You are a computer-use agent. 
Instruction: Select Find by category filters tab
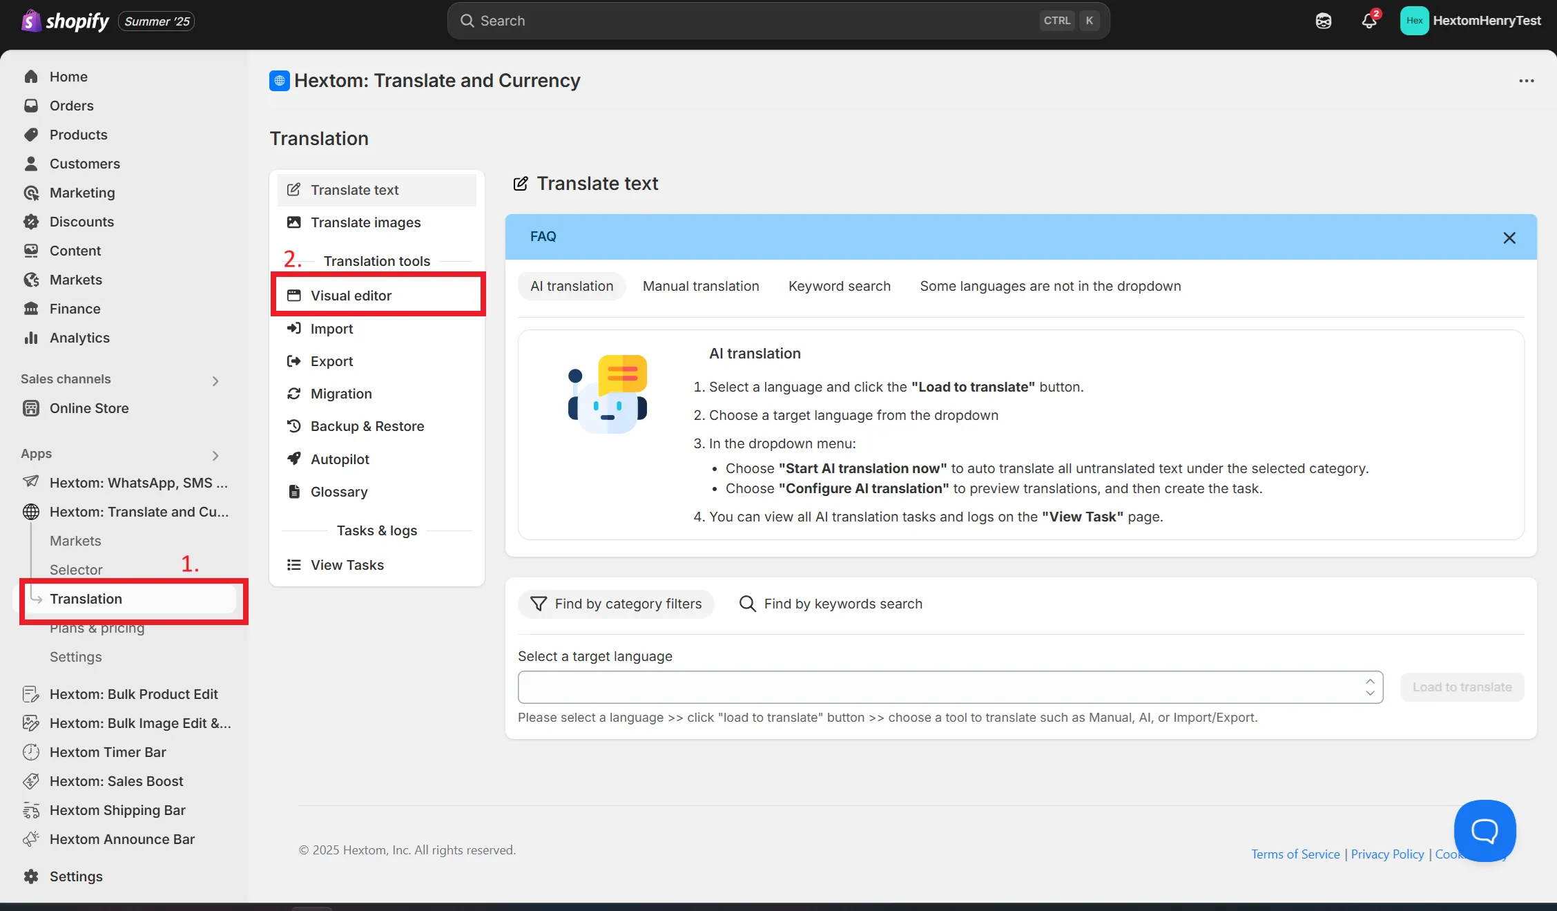click(616, 604)
